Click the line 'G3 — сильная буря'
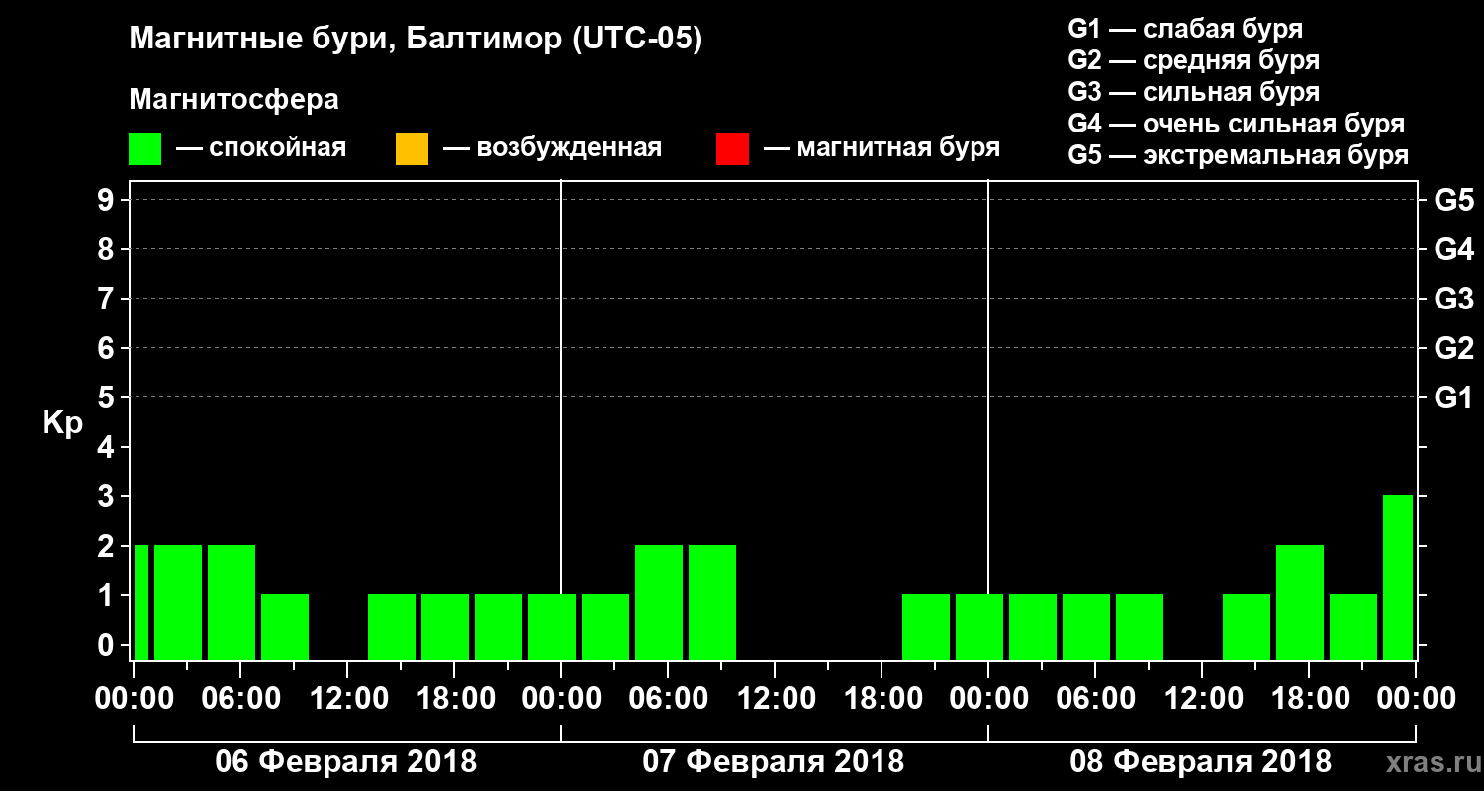Screen dimensions: 1484x791 1193,92
